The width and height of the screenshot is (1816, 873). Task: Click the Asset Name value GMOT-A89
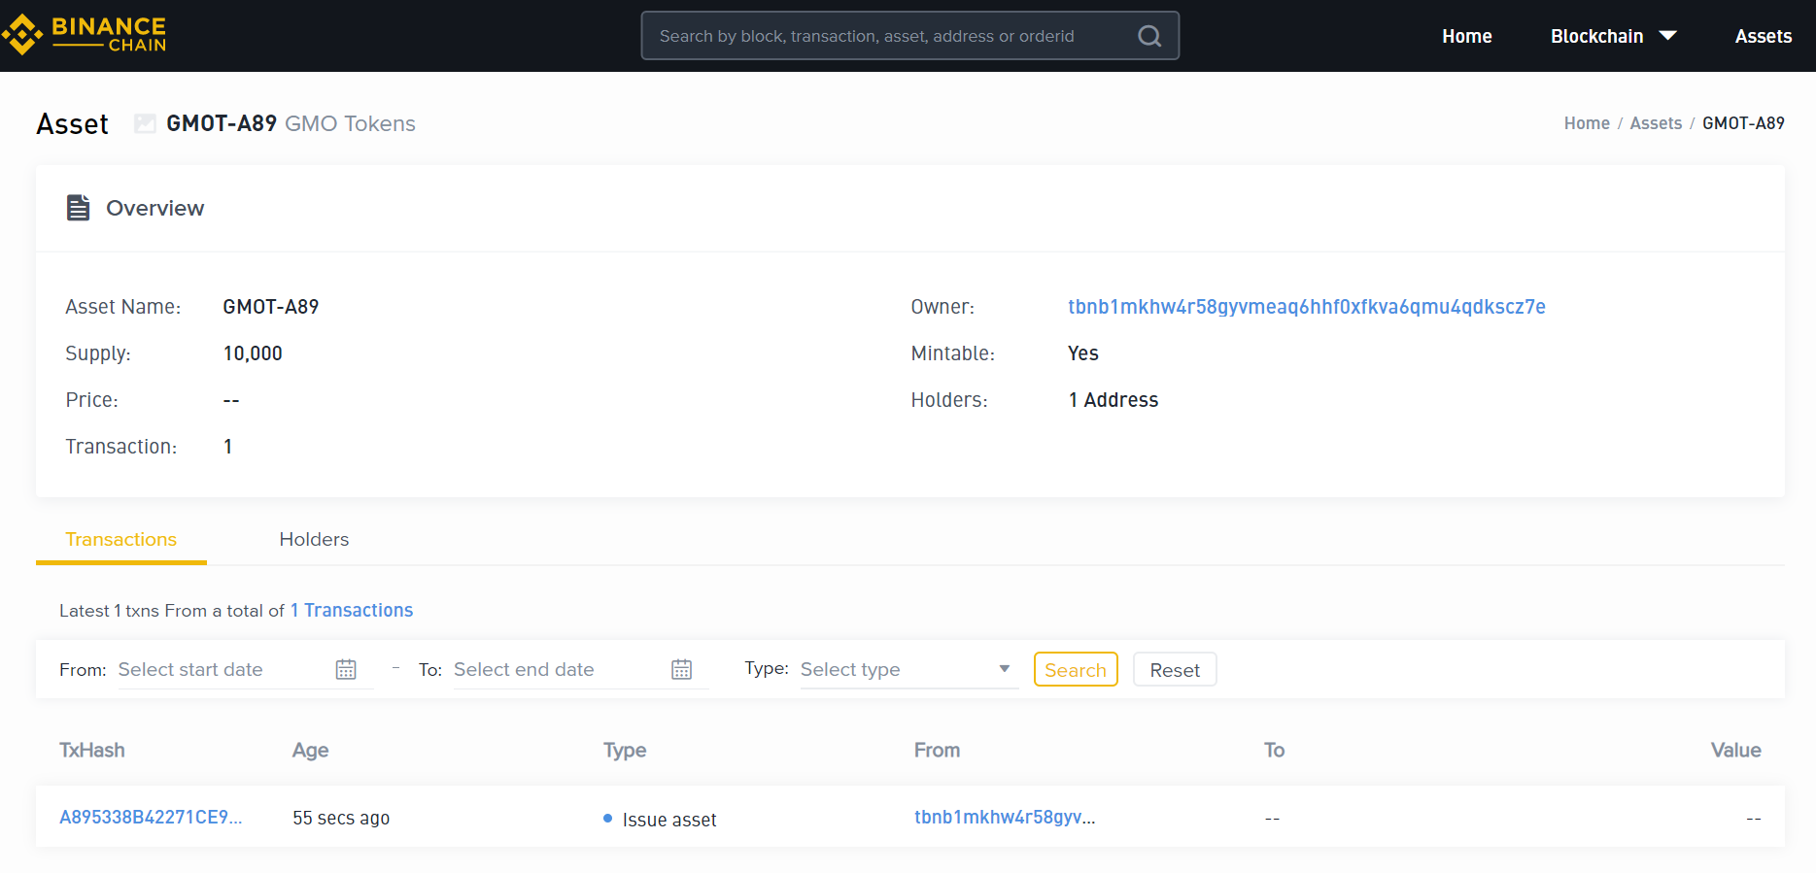[x=271, y=307]
